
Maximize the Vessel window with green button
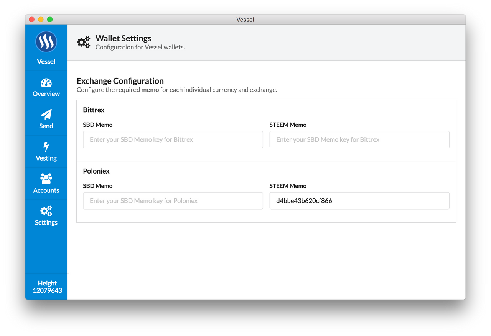pyautogui.click(x=50, y=20)
